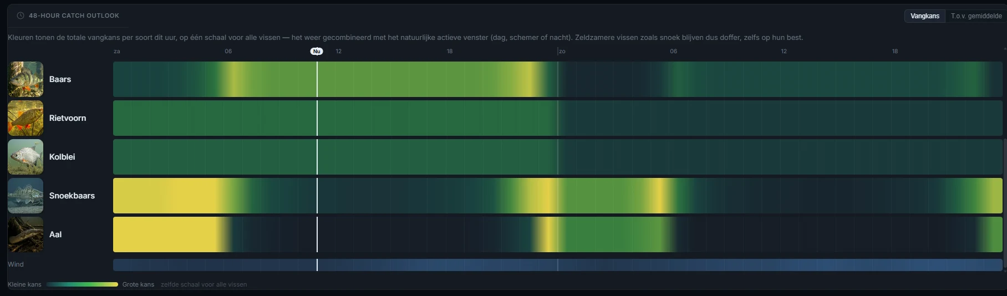Click the Baars catch-chance heat bar
Screen dimensions: 1007x296
click(x=558, y=79)
